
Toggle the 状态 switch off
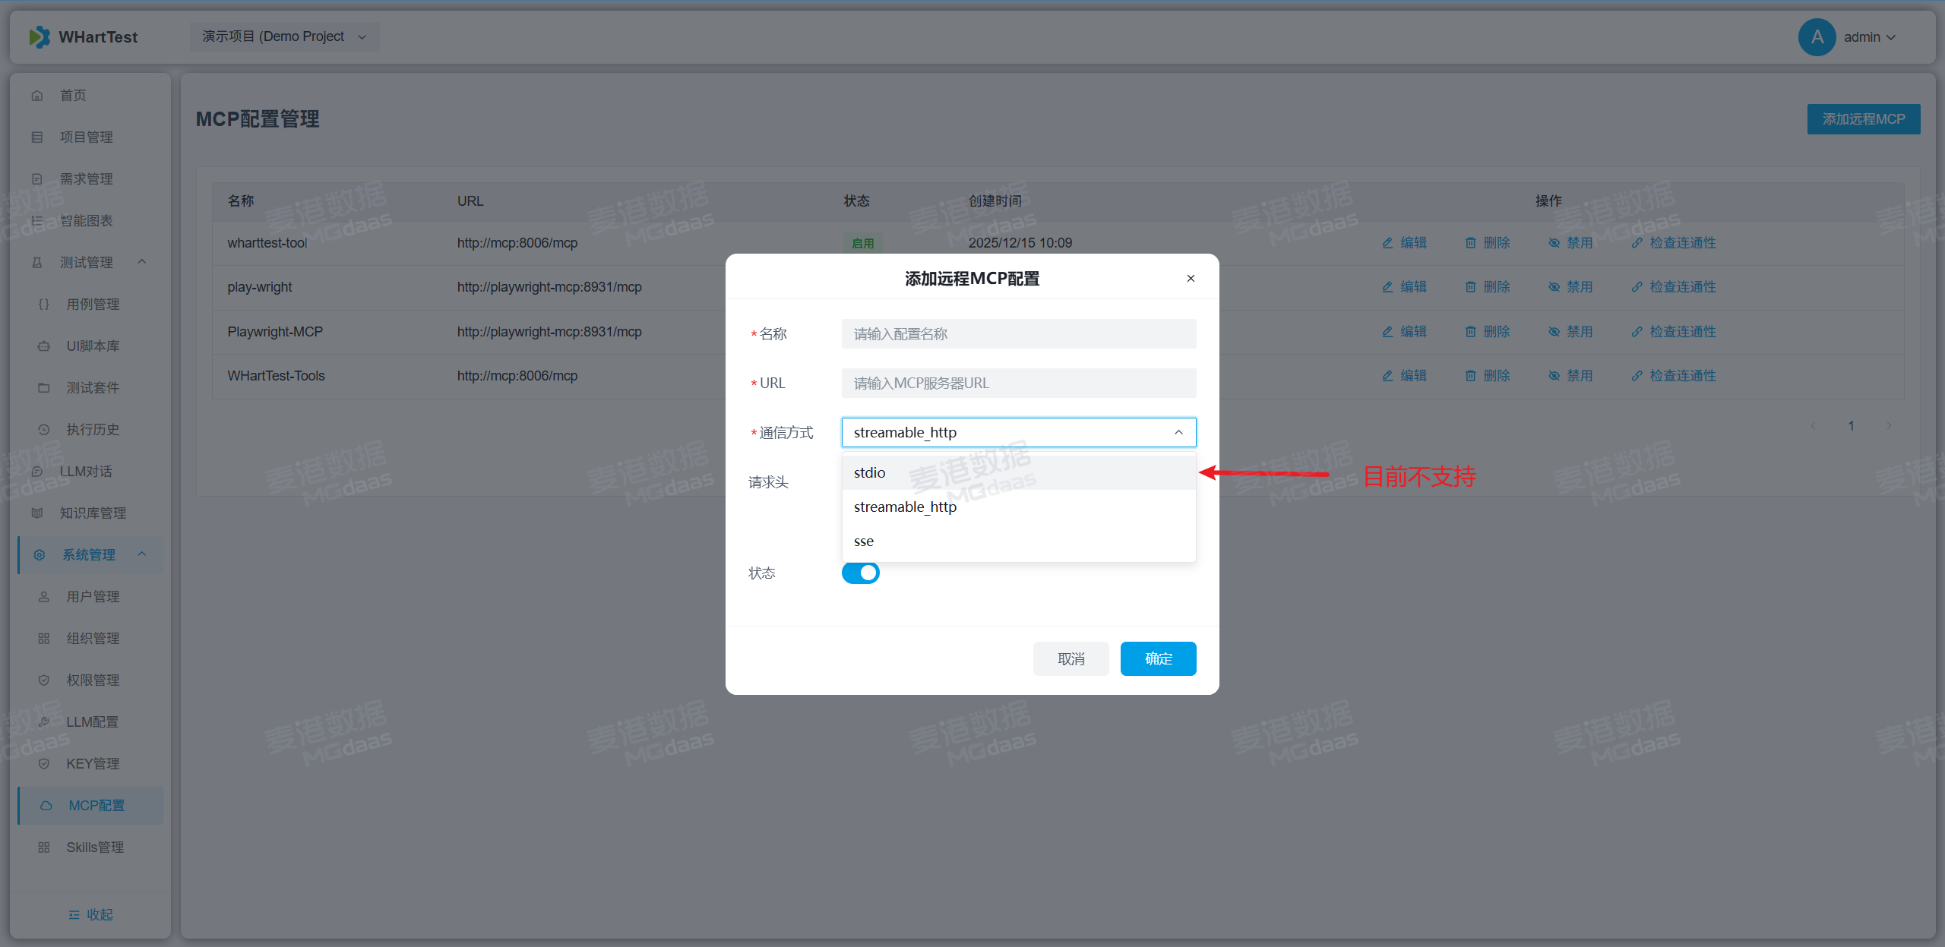click(860, 573)
